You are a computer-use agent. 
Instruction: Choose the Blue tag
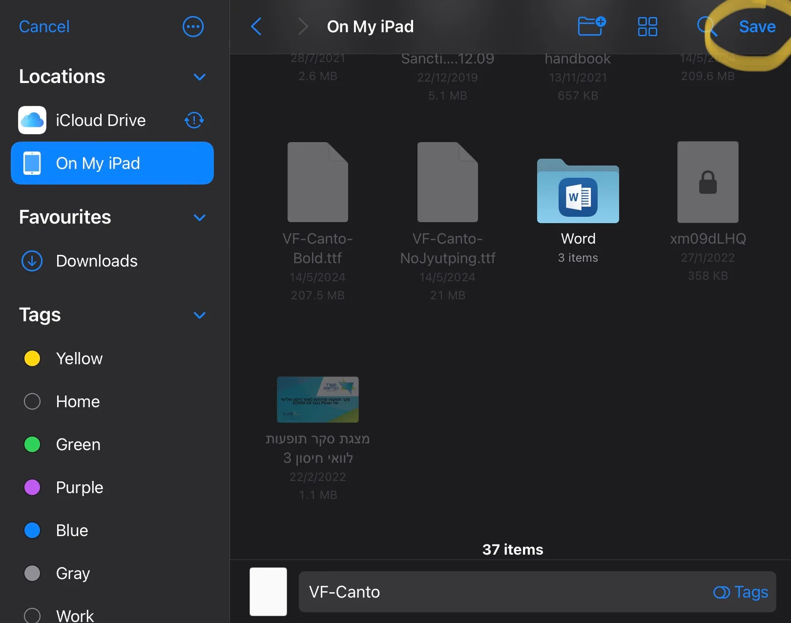tap(112, 530)
